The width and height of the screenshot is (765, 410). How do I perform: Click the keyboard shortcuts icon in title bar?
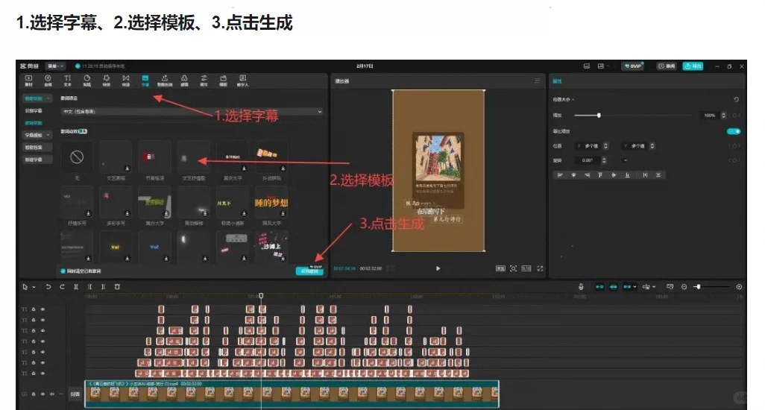coord(587,66)
